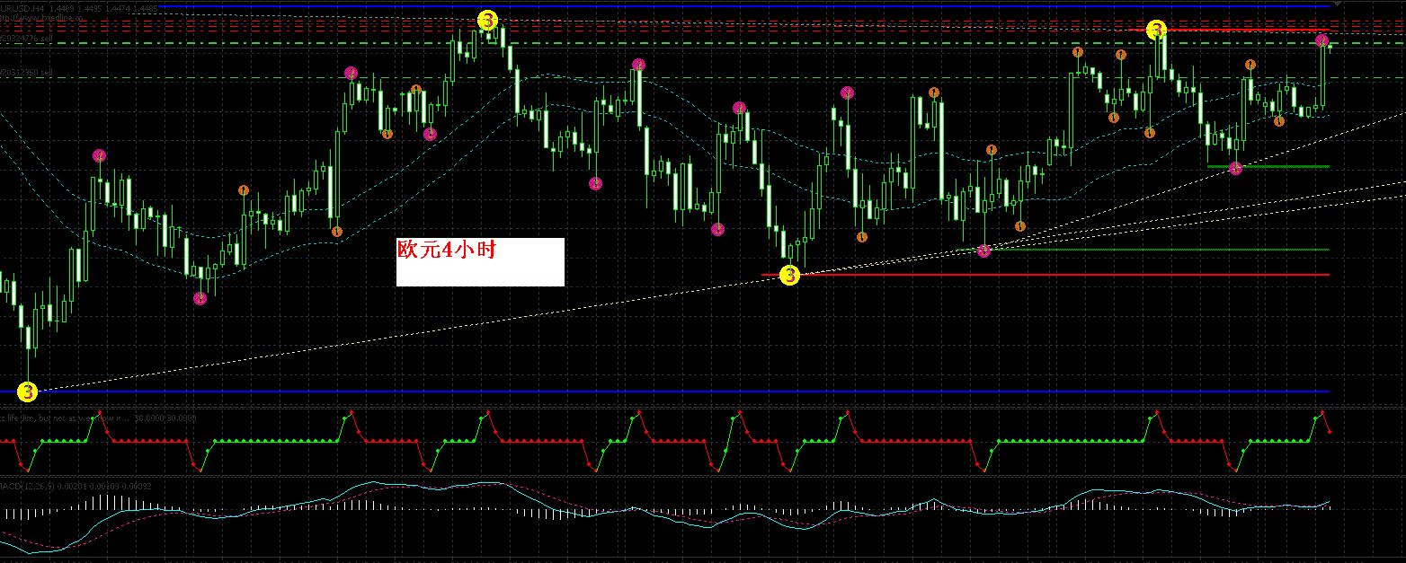
Task: Select yellow 3 marker starting the solid red line
Action: (x=1157, y=30)
